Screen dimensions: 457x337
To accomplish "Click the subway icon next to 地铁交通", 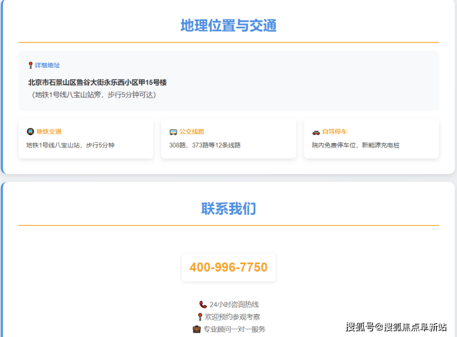I will tap(30, 131).
